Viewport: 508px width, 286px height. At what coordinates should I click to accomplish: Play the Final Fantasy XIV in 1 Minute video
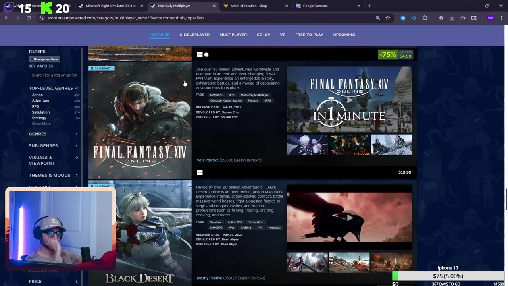349,100
